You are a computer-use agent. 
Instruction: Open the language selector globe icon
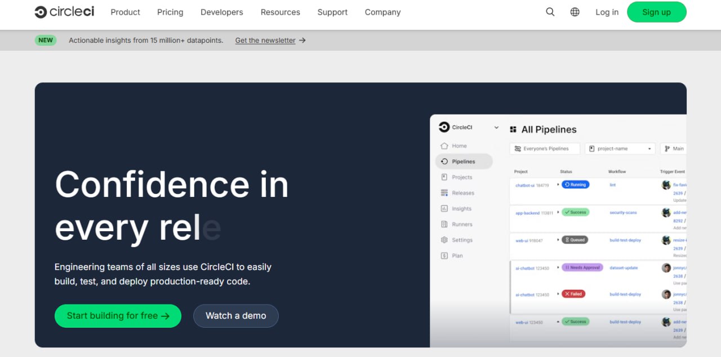coord(575,12)
